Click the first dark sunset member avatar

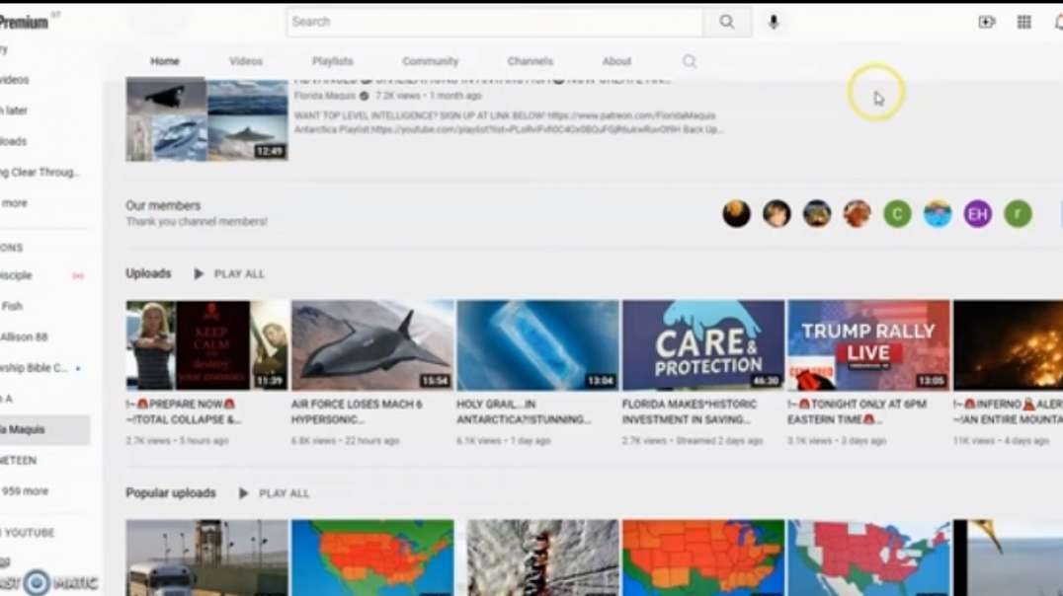736,214
